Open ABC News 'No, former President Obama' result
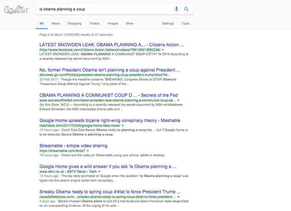The height and width of the screenshot is (211, 291). tap(109, 70)
